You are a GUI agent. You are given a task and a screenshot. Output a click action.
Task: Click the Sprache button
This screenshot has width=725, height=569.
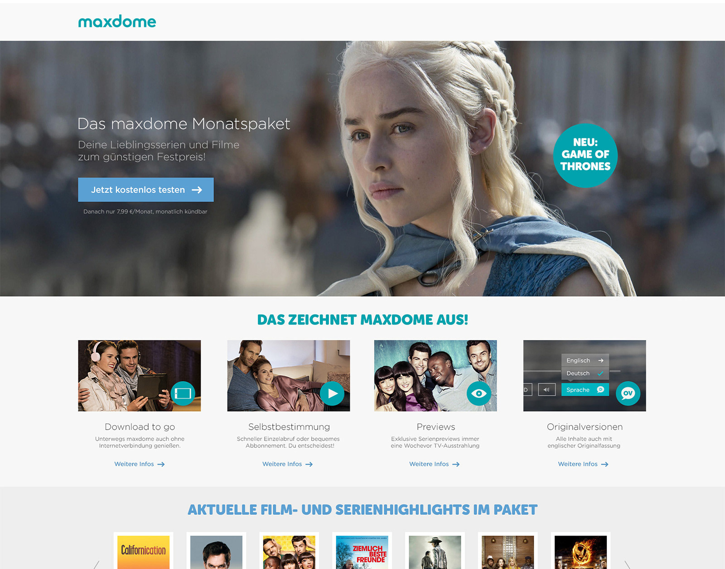[585, 390]
